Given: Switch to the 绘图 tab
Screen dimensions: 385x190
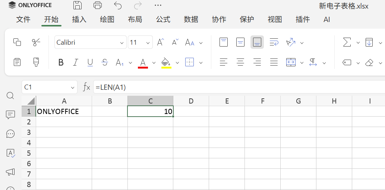Looking at the screenshot, I should click(x=107, y=19).
